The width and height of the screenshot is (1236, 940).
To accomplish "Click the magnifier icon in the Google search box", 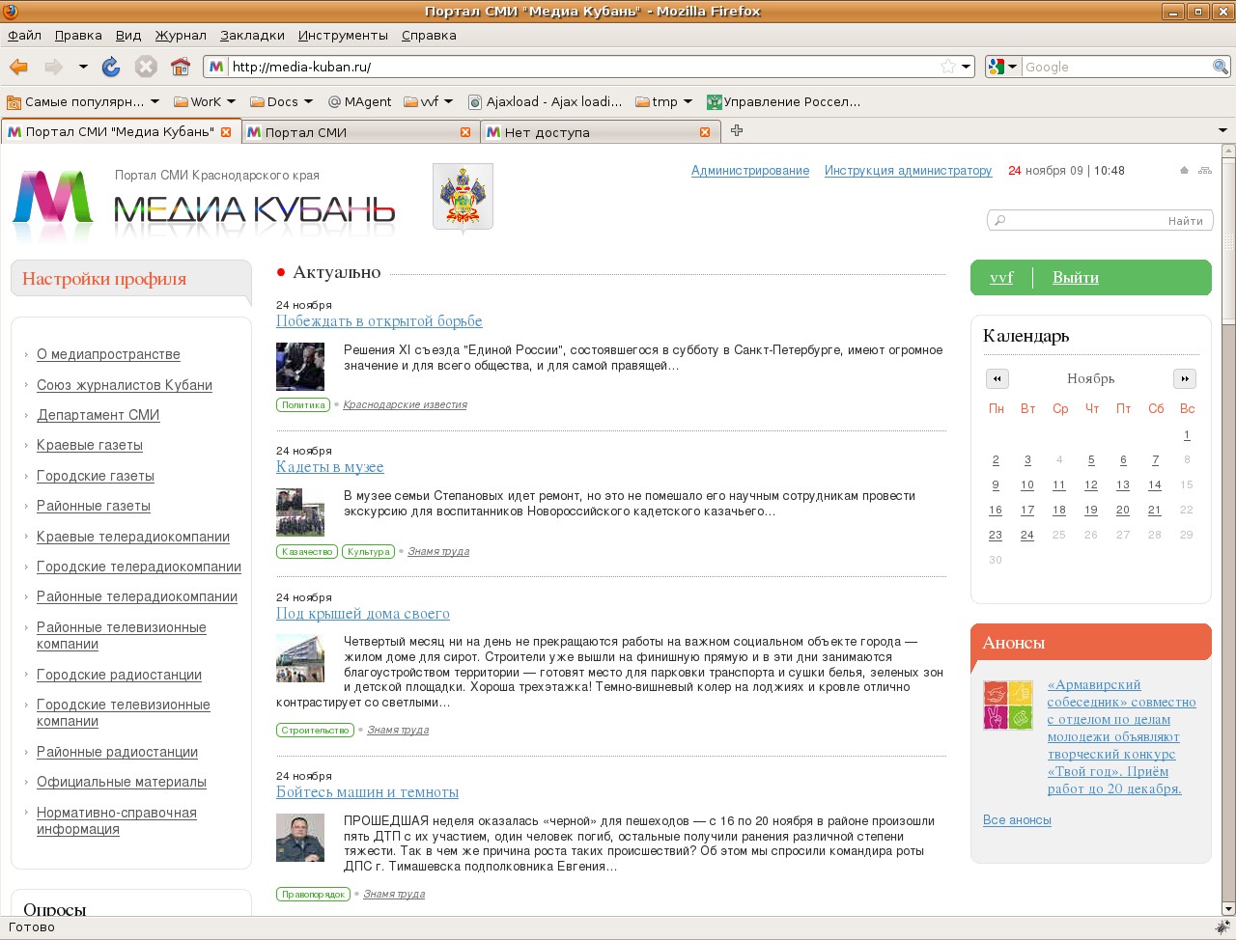I will pyautogui.click(x=1221, y=67).
